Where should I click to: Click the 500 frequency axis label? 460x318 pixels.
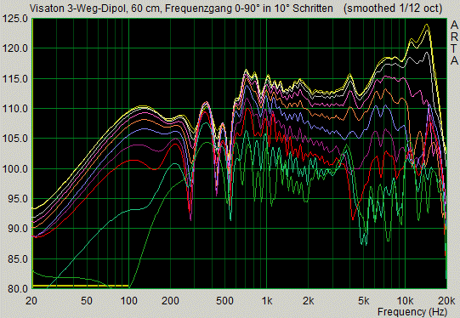click(225, 301)
